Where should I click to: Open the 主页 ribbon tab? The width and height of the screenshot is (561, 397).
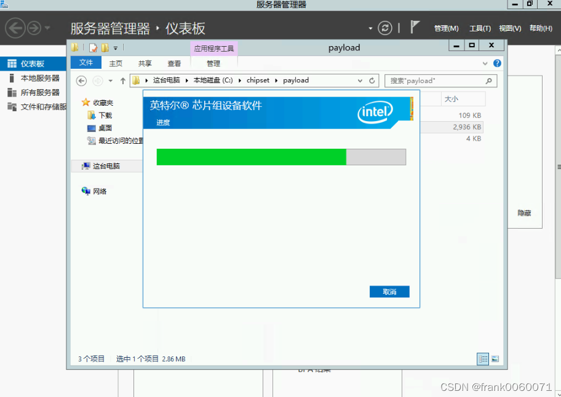coord(116,63)
